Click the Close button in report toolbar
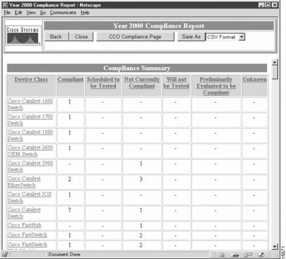 pyautogui.click(x=81, y=37)
